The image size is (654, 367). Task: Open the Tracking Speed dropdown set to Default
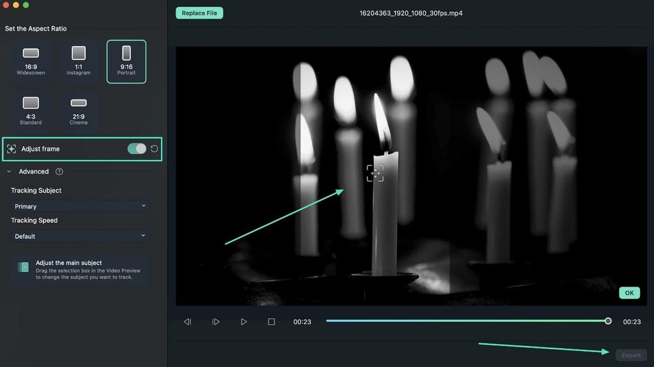click(80, 236)
